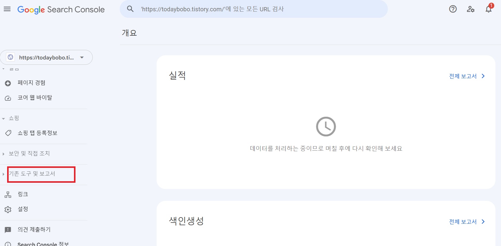Image resolution: width=501 pixels, height=246 pixels.
Task: Click the 설정 gear icon
Action: tap(8, 209)
